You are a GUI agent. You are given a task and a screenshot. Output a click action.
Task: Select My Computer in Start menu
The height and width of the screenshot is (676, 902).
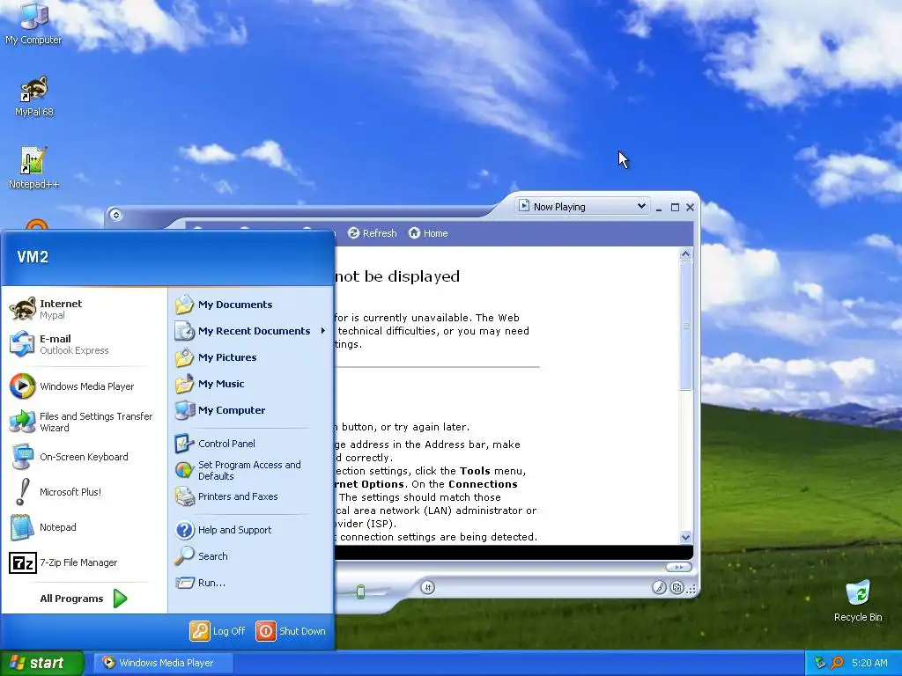click(251, 410)
